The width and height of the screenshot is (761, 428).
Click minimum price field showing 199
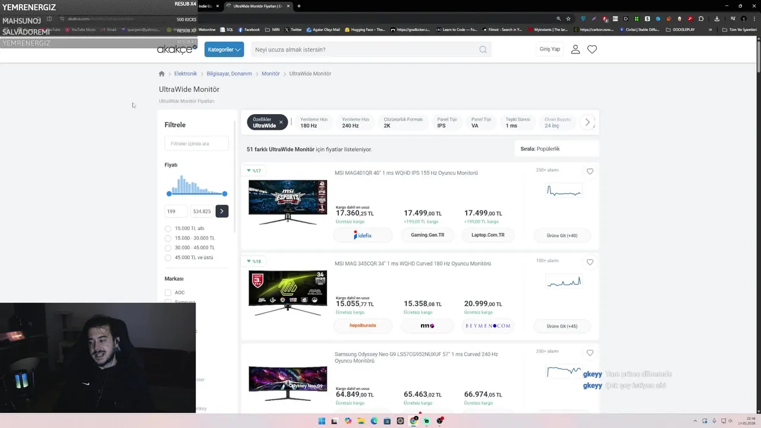[176, 211]
